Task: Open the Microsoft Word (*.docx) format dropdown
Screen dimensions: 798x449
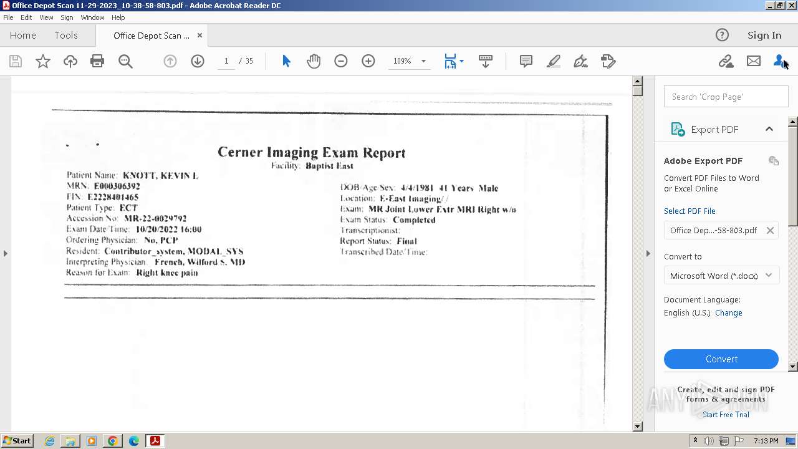Action: click(721, 276)
